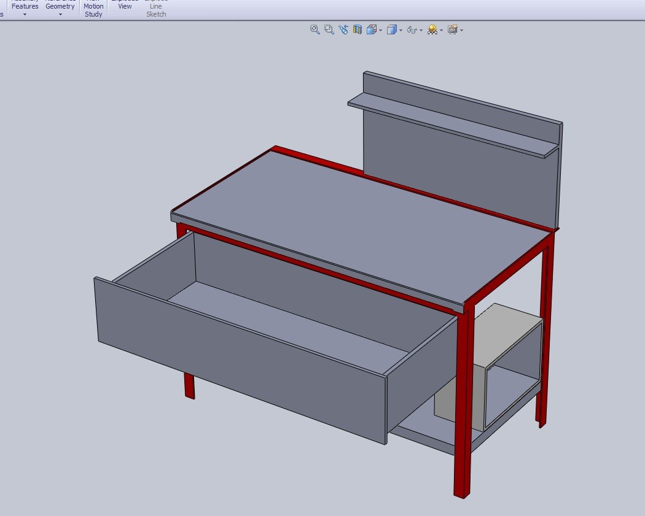The height and width of the screenshot is (516, 645).
Task: Click the Exploded View button
Action: coord(125,5)
